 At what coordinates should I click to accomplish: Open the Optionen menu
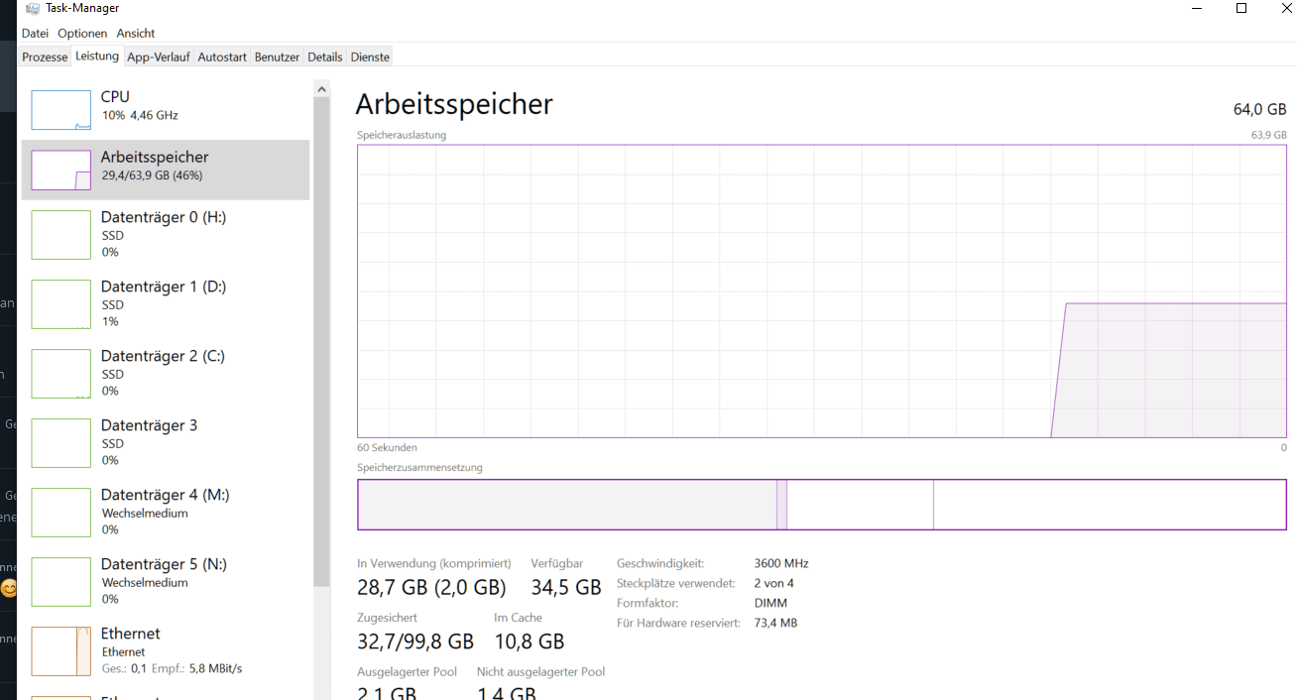[82, 34]
